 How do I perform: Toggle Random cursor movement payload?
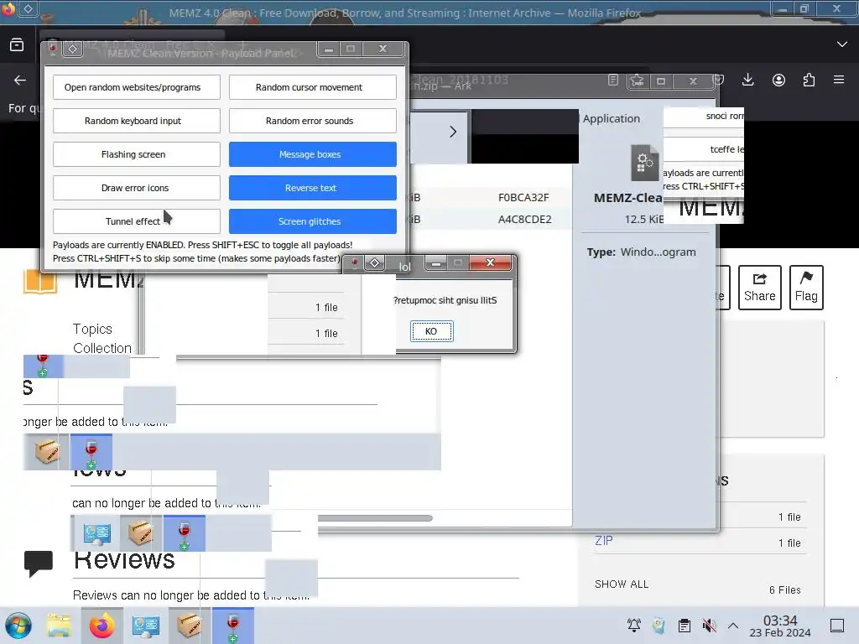pyautogui.click(x=312, y=87)
